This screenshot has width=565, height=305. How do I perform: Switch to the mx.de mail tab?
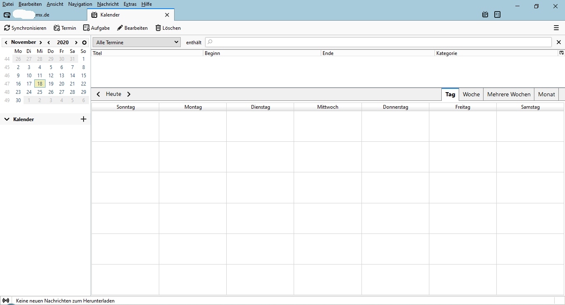point(43,15)
